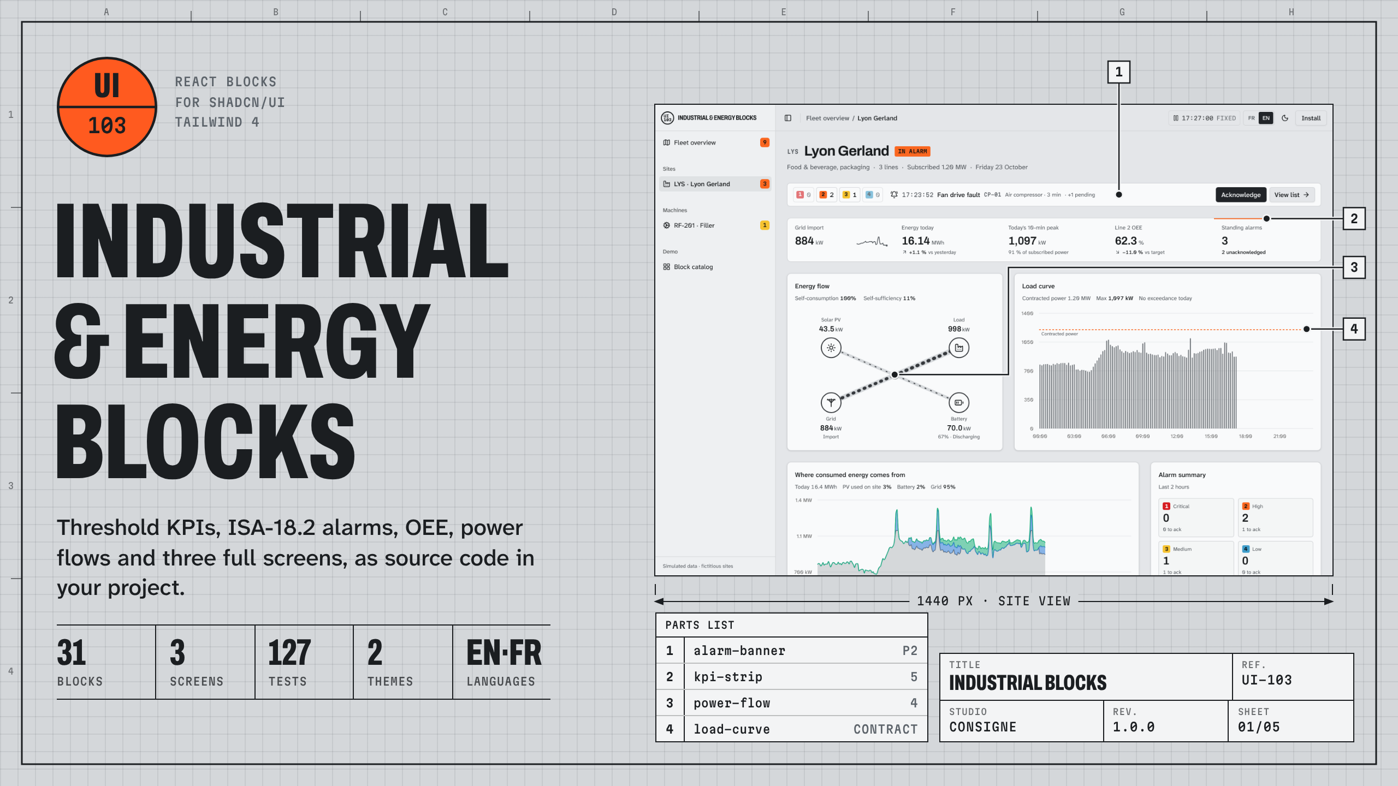This screenshot has height=786, width=1398.
Task: Select the Grid pylon node
Action: coord(831,403)
